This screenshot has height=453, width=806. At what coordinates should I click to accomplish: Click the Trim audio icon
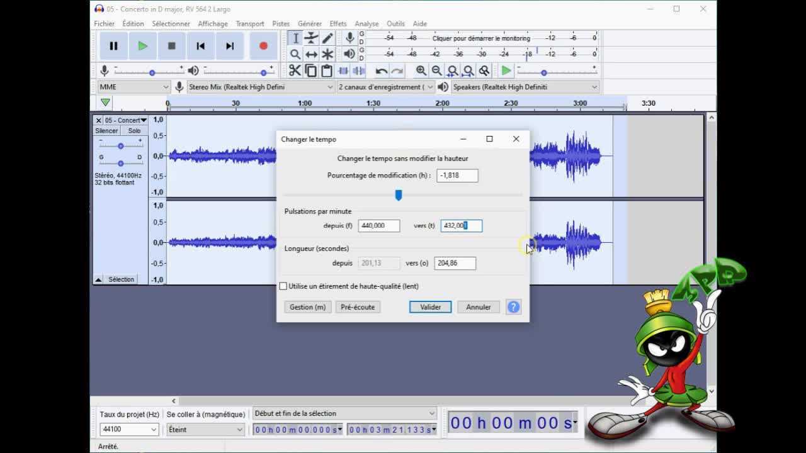pos(343,70)
